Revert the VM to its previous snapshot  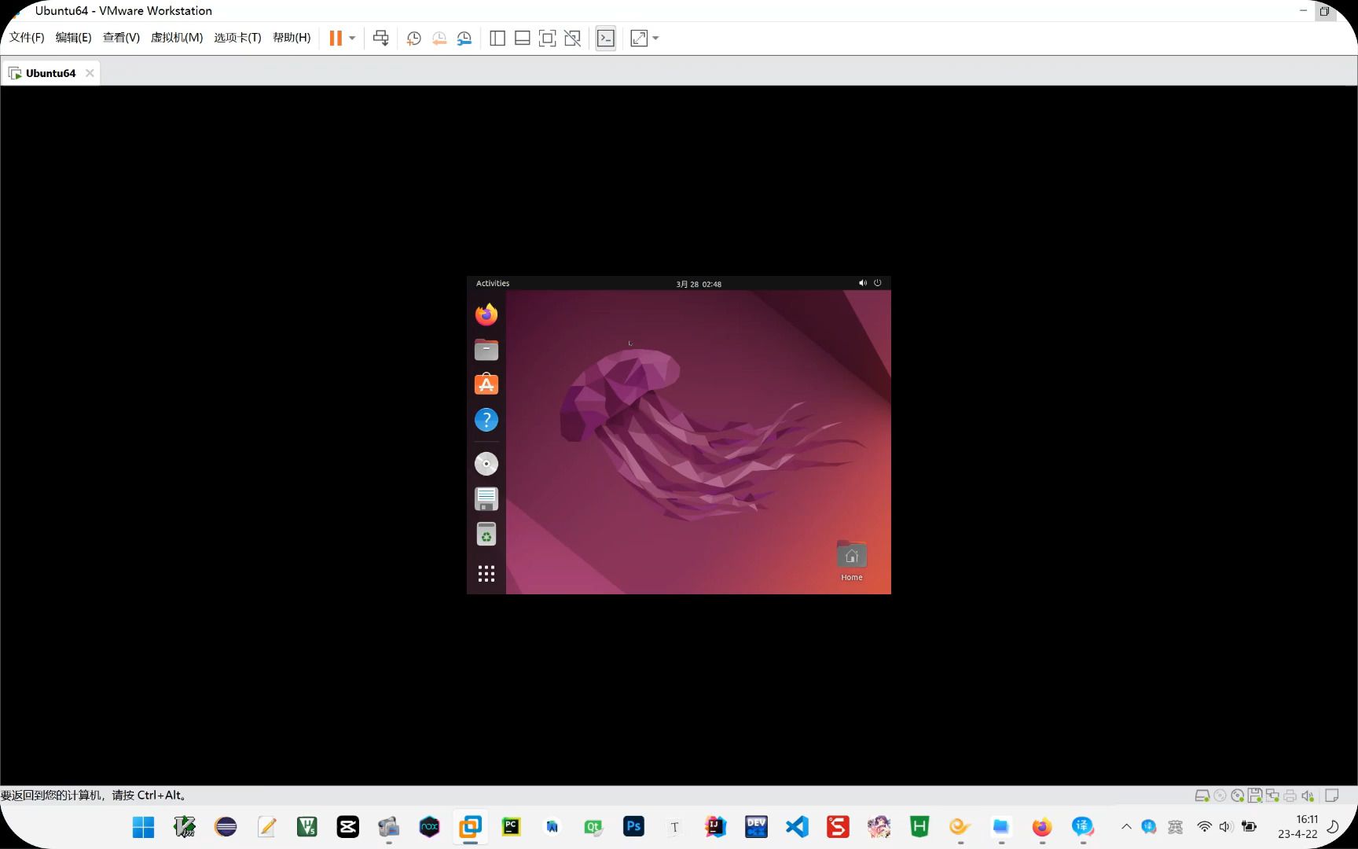point(439,38)
